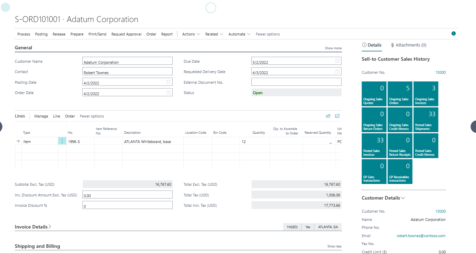Open the Due Date calendar picker
This screenshot has height=254, width=476.
(x=337, y=61)
